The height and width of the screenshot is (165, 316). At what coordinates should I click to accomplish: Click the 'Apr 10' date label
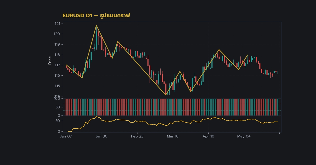coord(208,136)
